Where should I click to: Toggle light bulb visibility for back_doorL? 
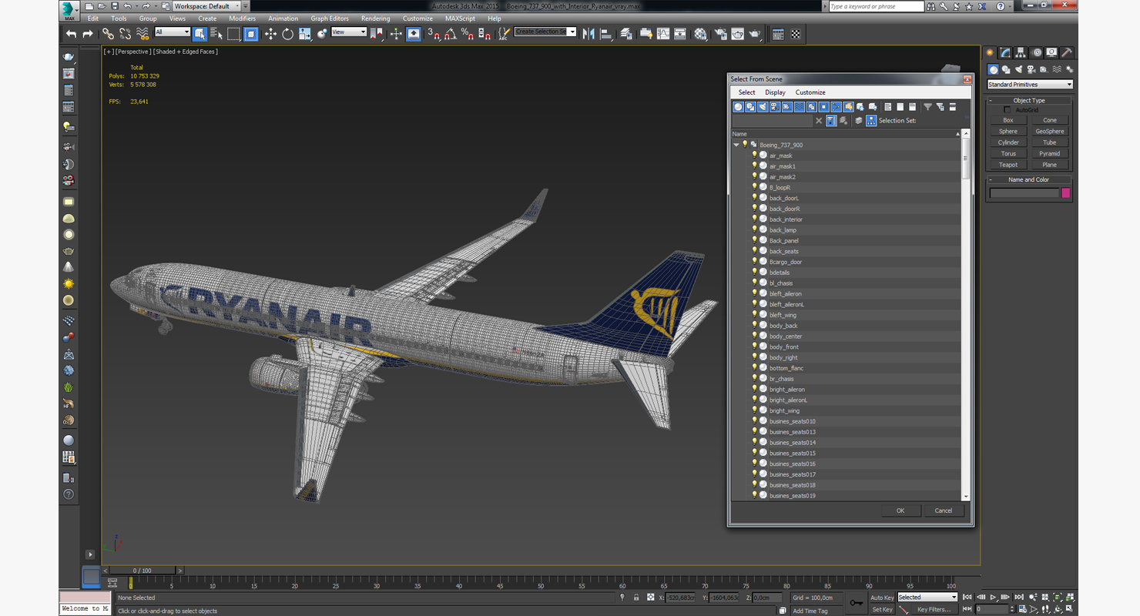(x=754, y=198)
